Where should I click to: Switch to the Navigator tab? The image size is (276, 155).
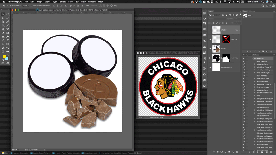[x=247, y=55]
